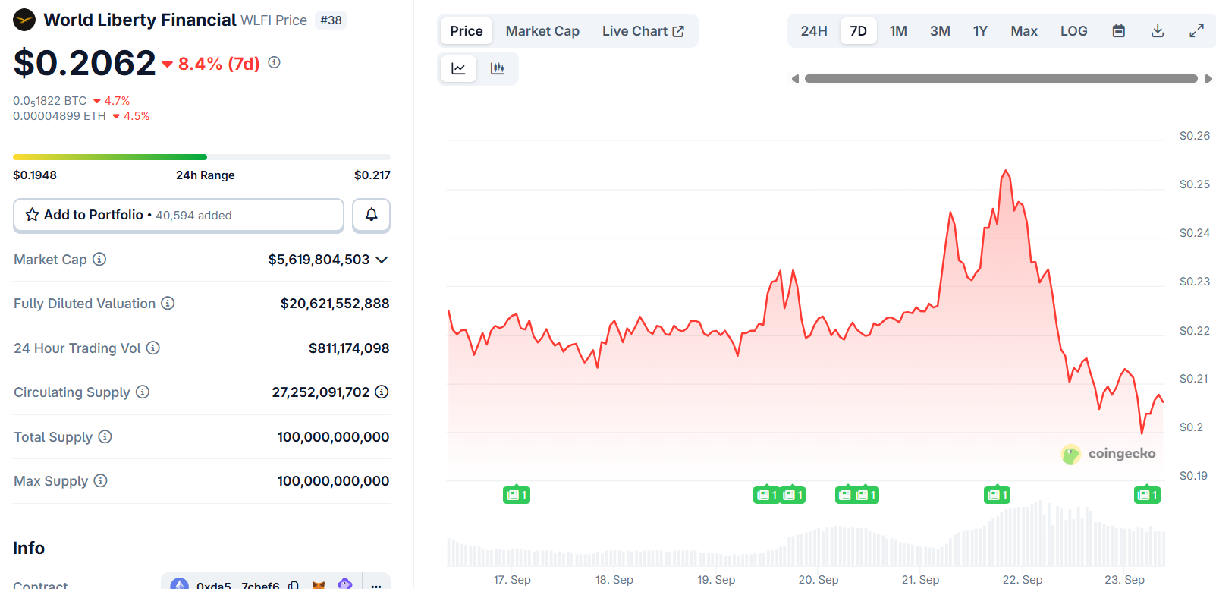This screenshot has width=1216, height=589.
Task: Select the 1M time range
Action: [898, 31]
